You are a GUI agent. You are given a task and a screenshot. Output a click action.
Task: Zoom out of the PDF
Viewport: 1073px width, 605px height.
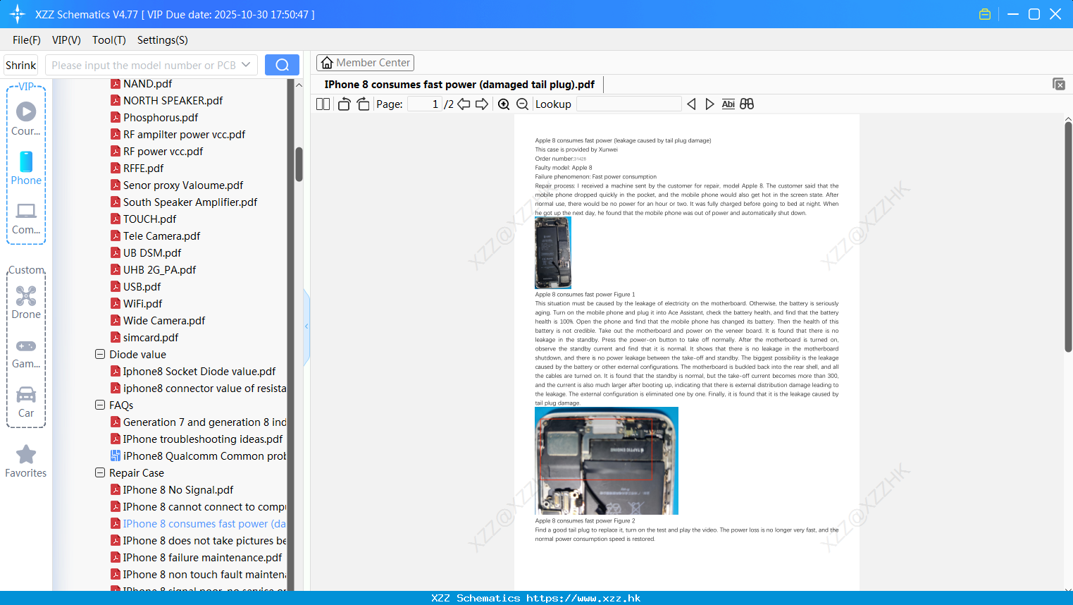(522, 104)
